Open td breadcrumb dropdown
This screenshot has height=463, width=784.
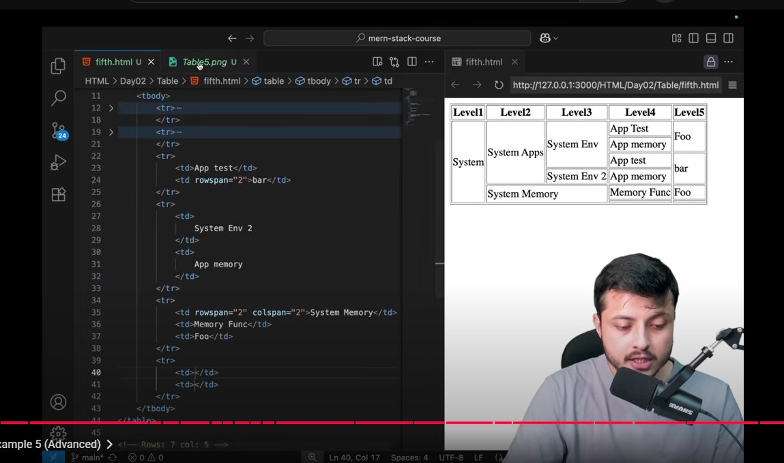click(383, 81)
